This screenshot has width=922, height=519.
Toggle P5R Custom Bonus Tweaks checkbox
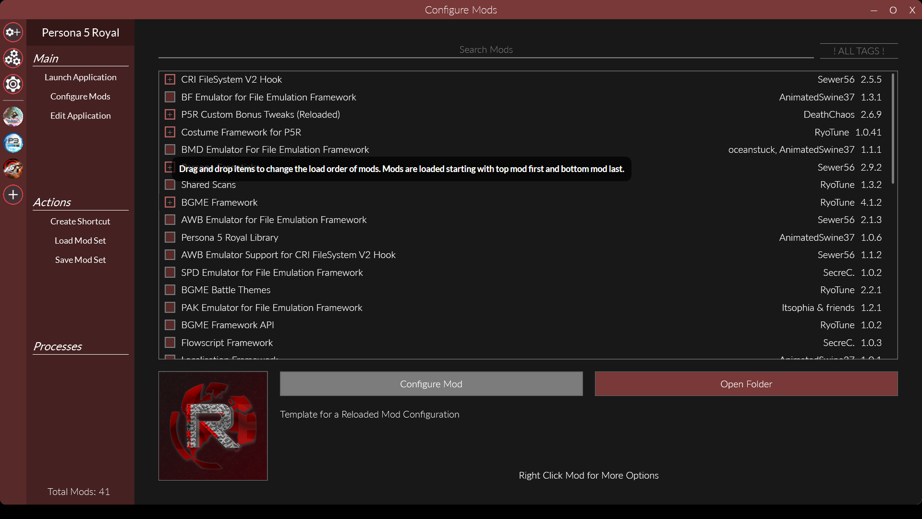pos(170,114)
